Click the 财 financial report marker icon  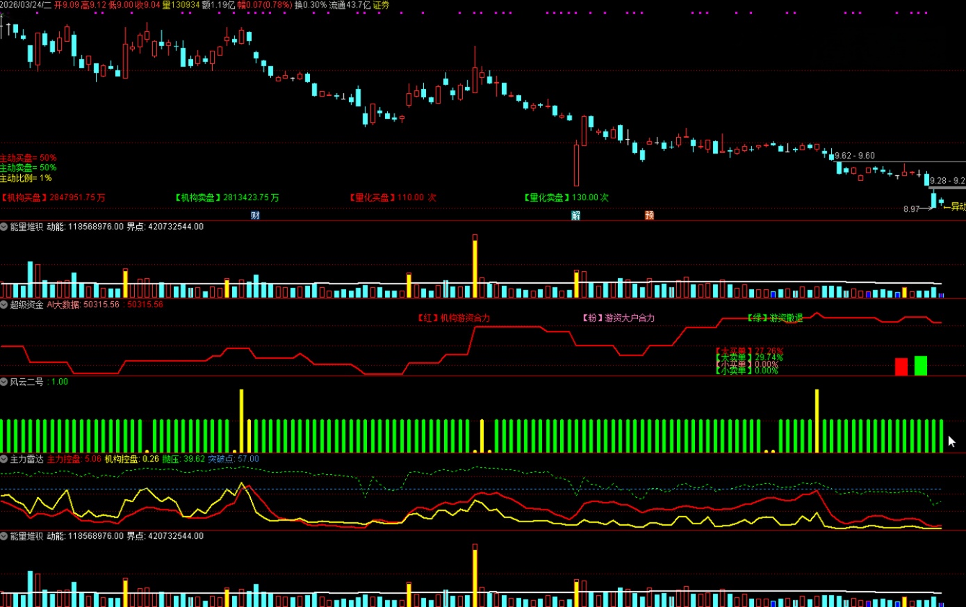click(255, 216)
